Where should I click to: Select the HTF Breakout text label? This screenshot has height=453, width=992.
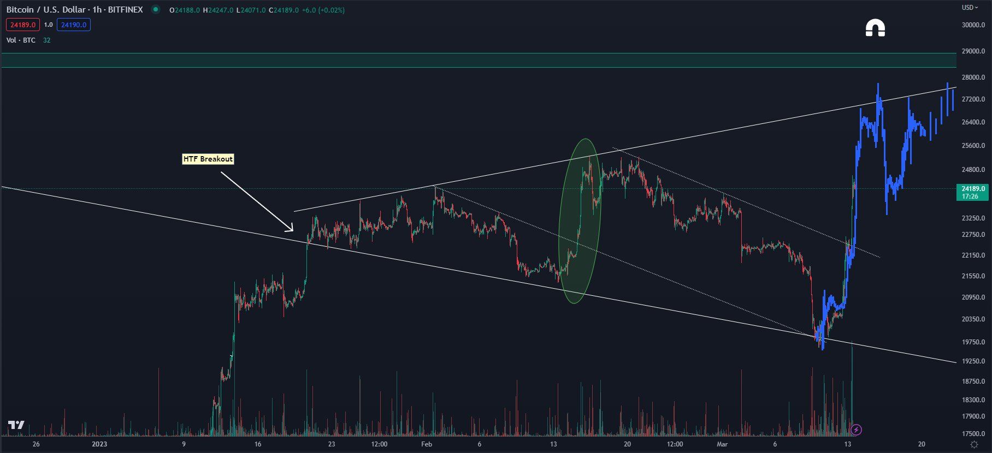[208, 159]
